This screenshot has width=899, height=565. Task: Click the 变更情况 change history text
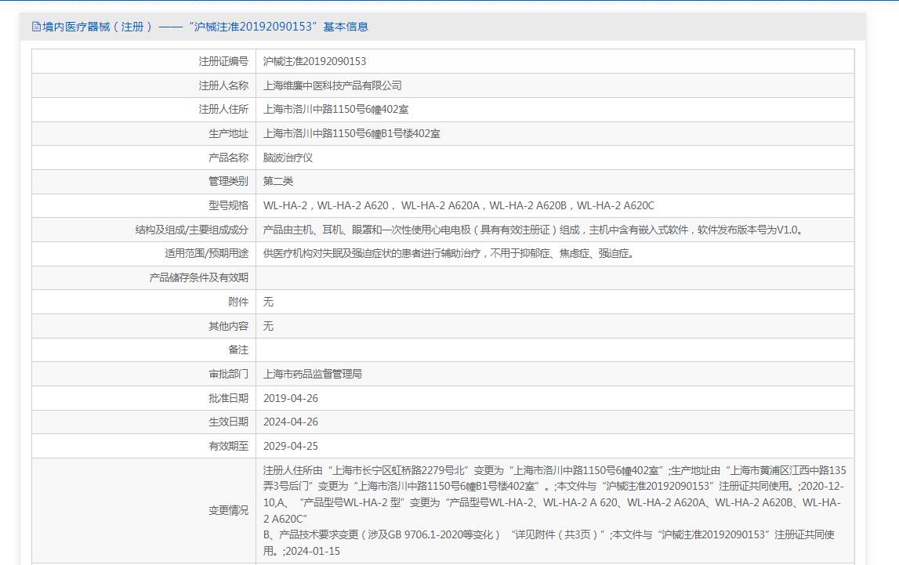point(554,510)
